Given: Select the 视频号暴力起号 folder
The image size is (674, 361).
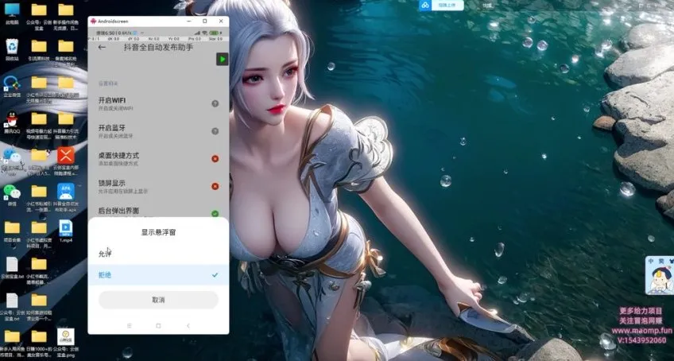Looking at the screenshot, I should 39,124.
